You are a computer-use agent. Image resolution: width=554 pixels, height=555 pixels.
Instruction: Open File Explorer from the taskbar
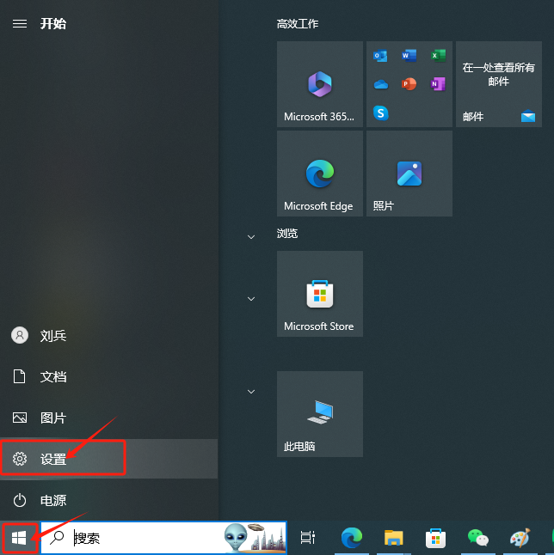pyautogui.click(x=393, y=538)
